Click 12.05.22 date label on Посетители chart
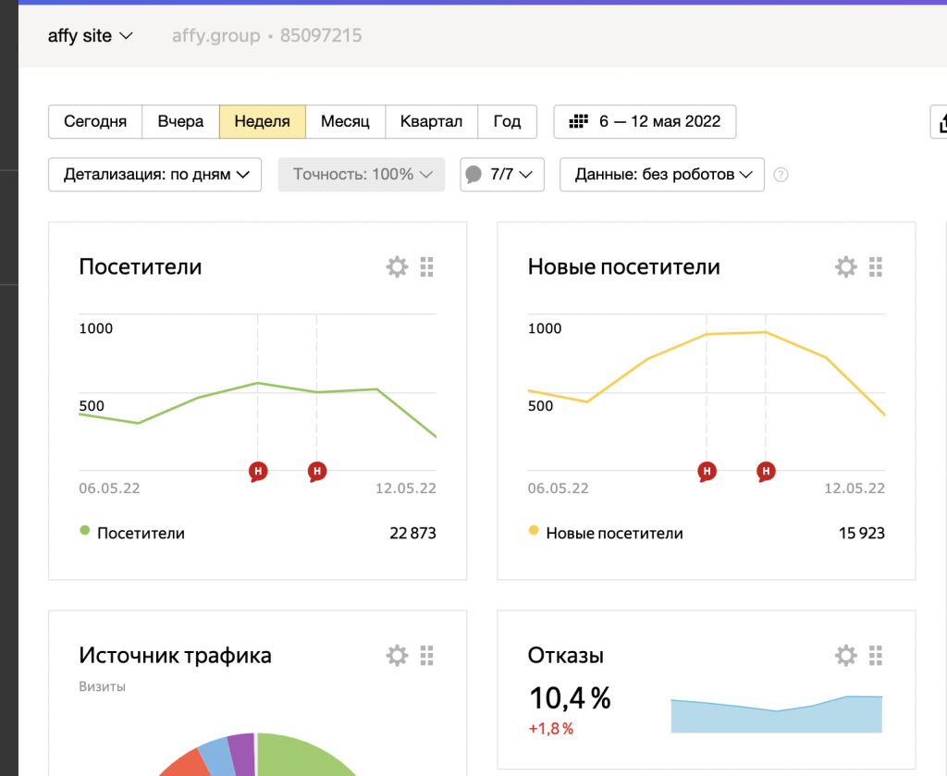This screenshot has height=776, width=947. (406, 488)
